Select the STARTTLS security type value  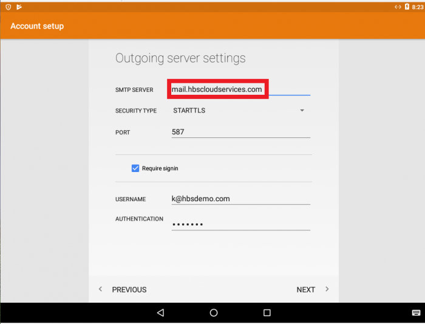(x=189, y=111)
